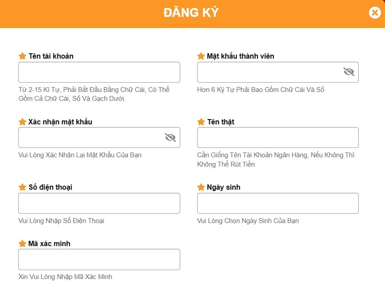Click the Số điện thoại input box

pyautogui.click(x=99, y=203)
